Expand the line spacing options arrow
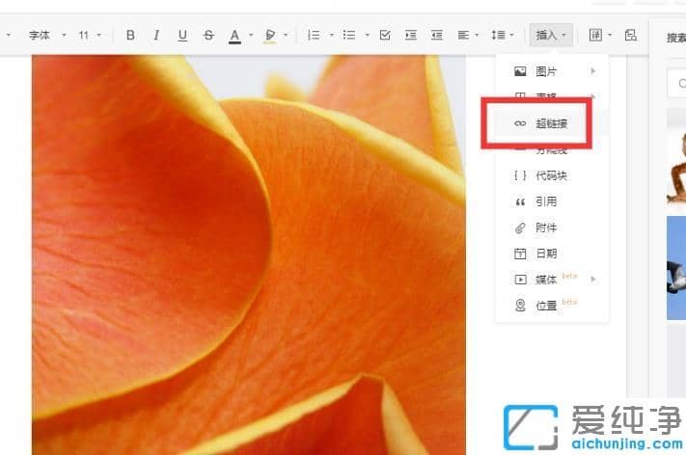Viewport: 686px width, 455px height. [x=511, y=35]
